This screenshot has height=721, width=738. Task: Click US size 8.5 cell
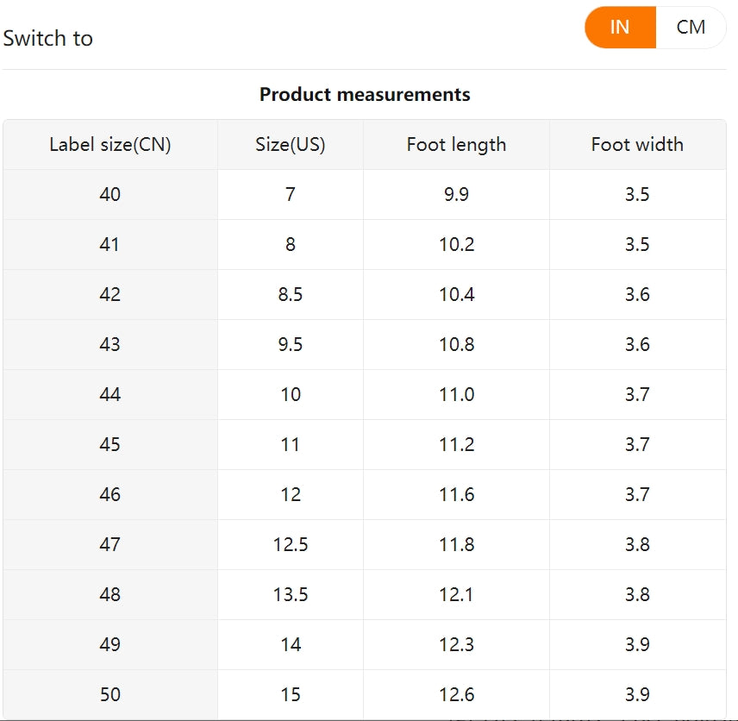pos(291,294)
